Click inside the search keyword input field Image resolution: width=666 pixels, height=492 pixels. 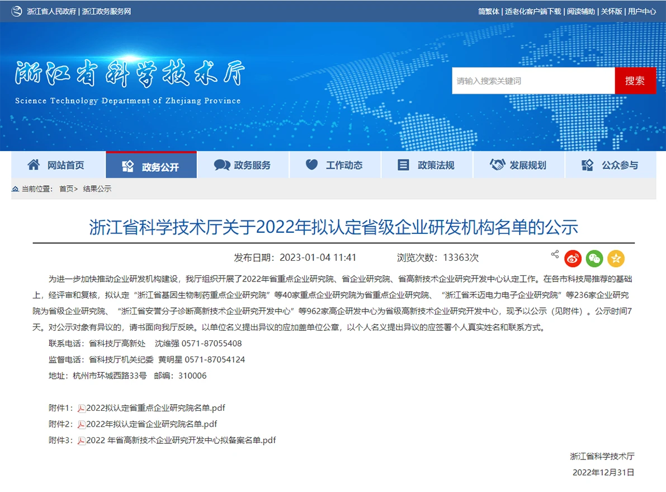tap(531, 80)
